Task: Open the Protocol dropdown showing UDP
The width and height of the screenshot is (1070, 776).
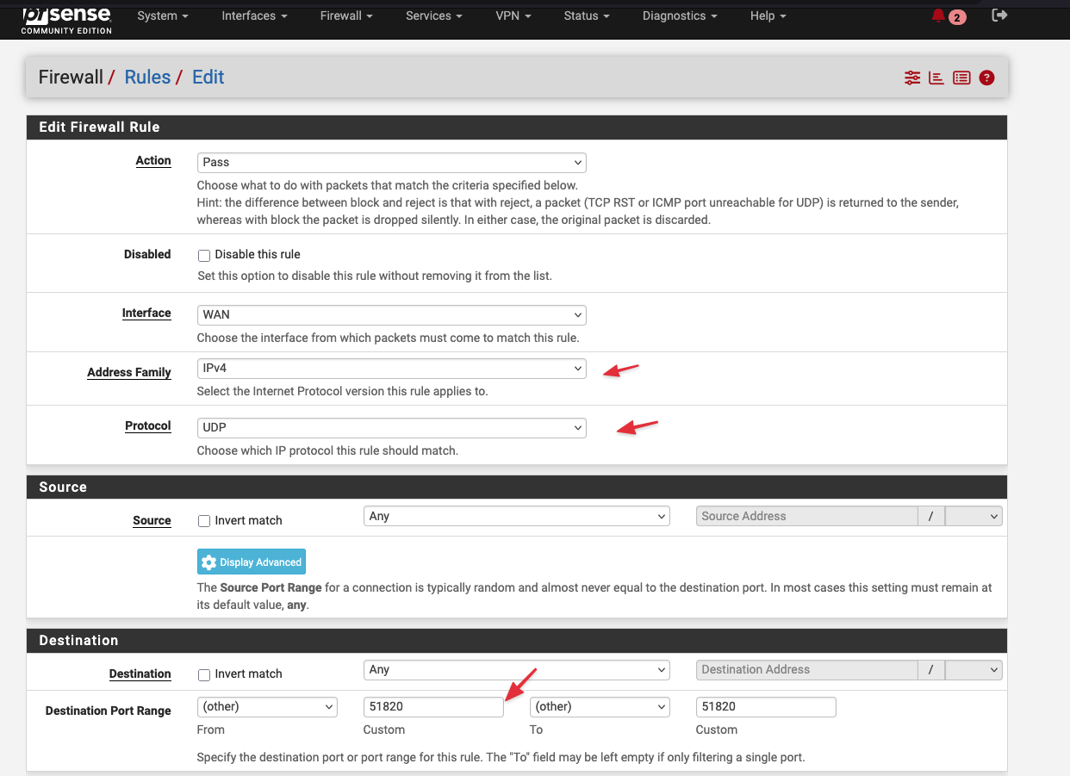Action: click(x=391, y=427)
